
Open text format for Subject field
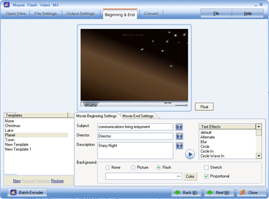[x=179, y=127]
